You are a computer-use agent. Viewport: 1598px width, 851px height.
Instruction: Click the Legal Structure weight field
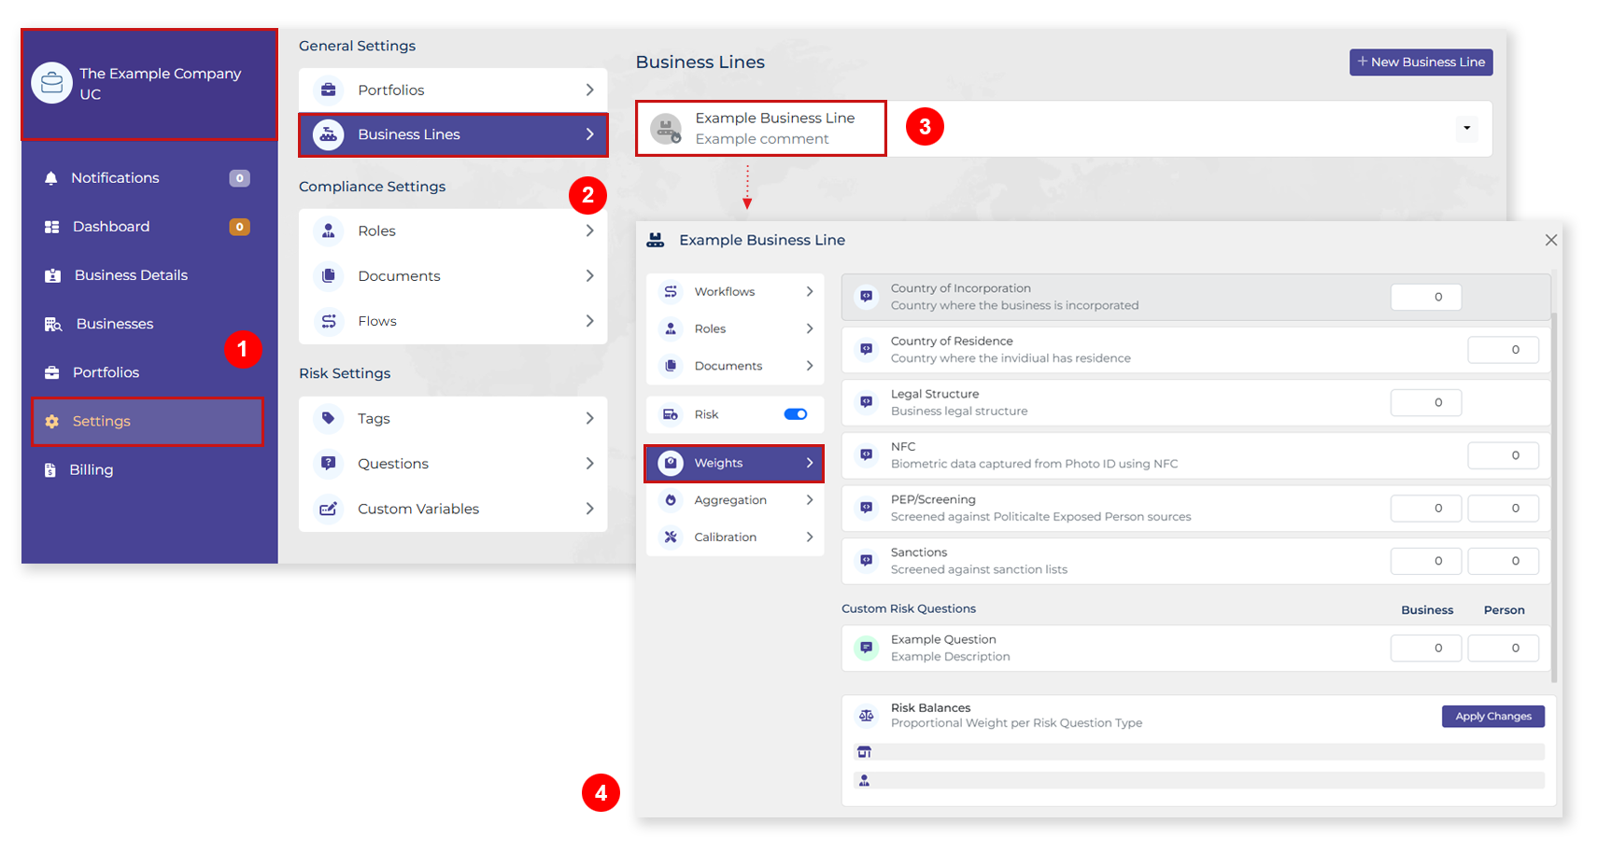[x=1425, y=402]
